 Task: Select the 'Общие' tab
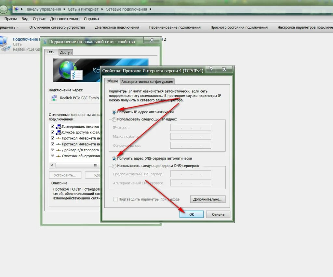pyautogui.click(x=112, y=81)
